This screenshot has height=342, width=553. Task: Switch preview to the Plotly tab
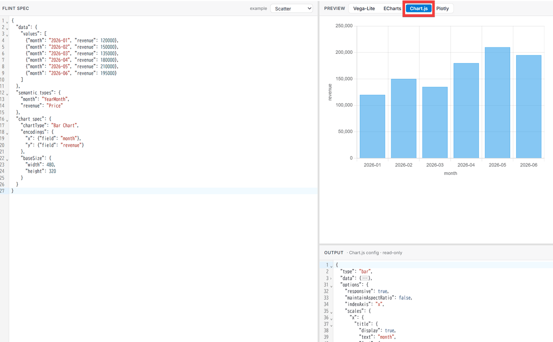(442, 8)
